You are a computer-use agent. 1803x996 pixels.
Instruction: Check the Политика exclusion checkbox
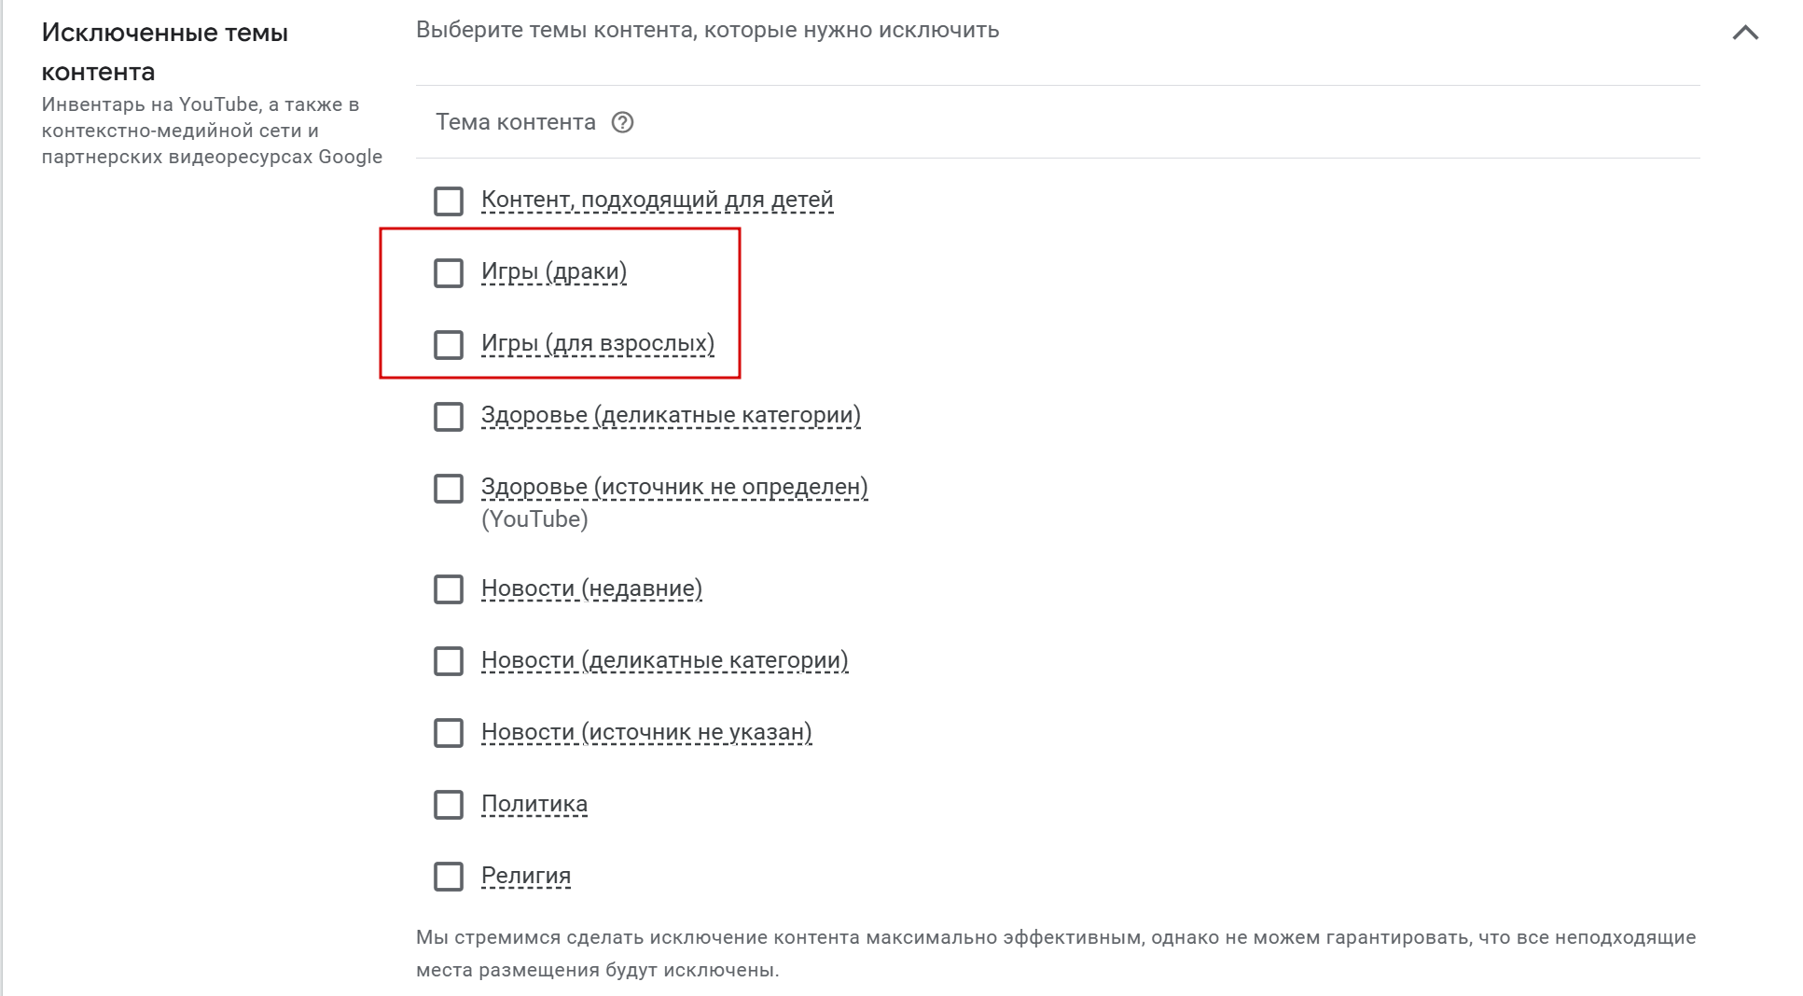click(449, 805)
